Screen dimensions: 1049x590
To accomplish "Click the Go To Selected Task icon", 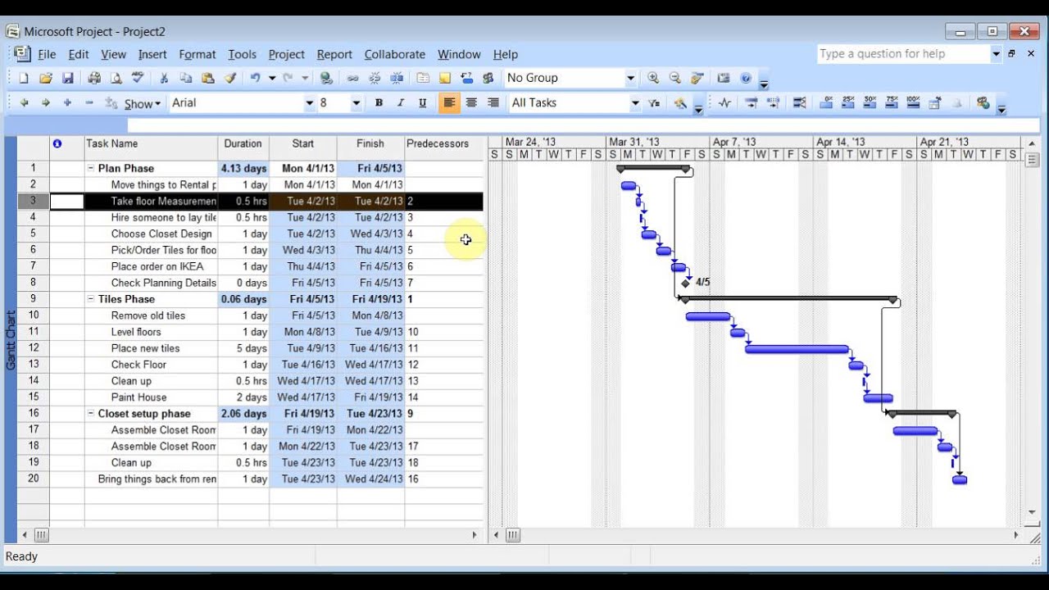I will (697, 77).
